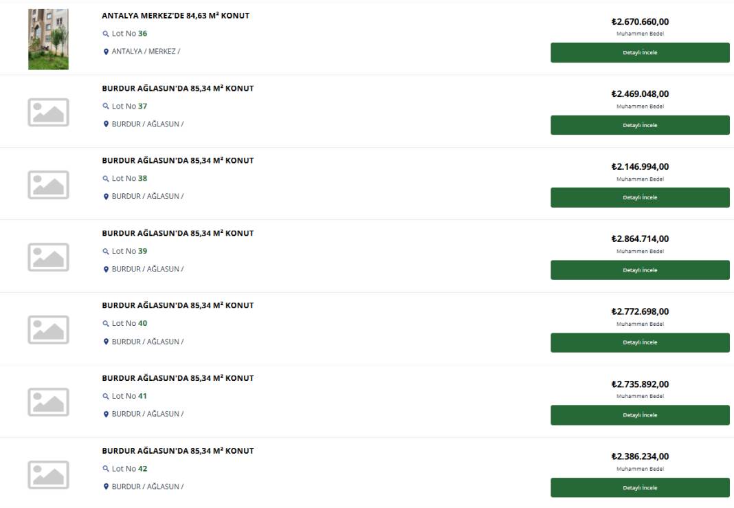Click the magnifier icon beside Lot No 38
734x508 pixels.
[106, 179]
